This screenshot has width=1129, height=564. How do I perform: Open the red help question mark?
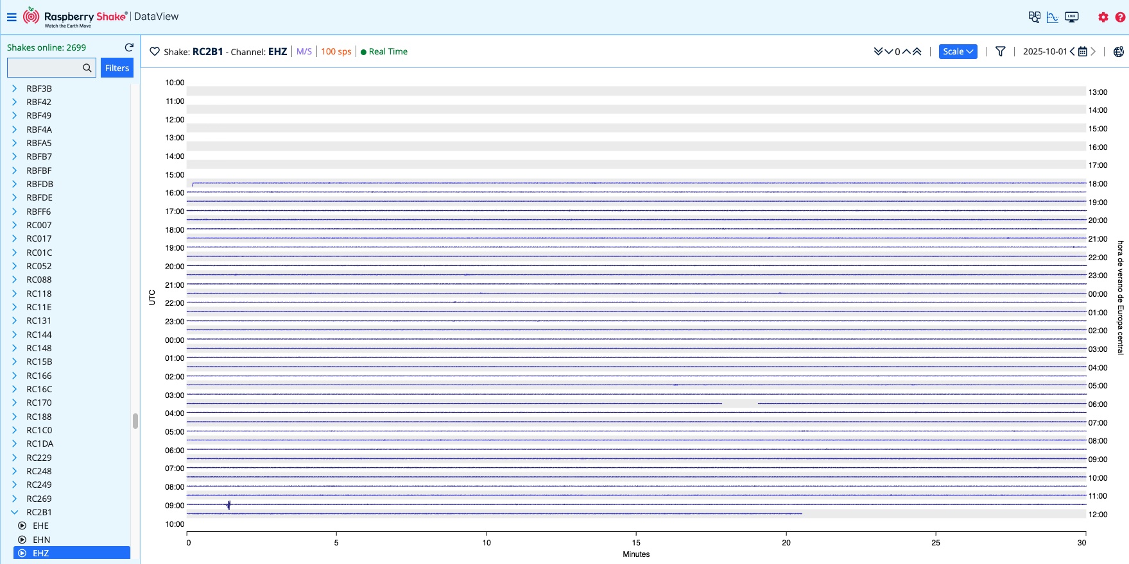[1120, 17]
